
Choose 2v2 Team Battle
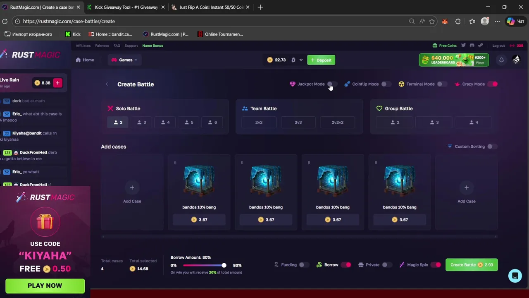(x=259, y=123)
